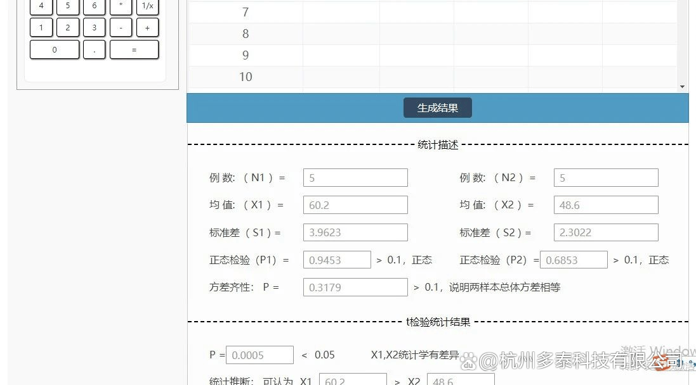Screen dimensions: 696x385
Task: Select row 10 in the data table
Action: tap(432, 77)
